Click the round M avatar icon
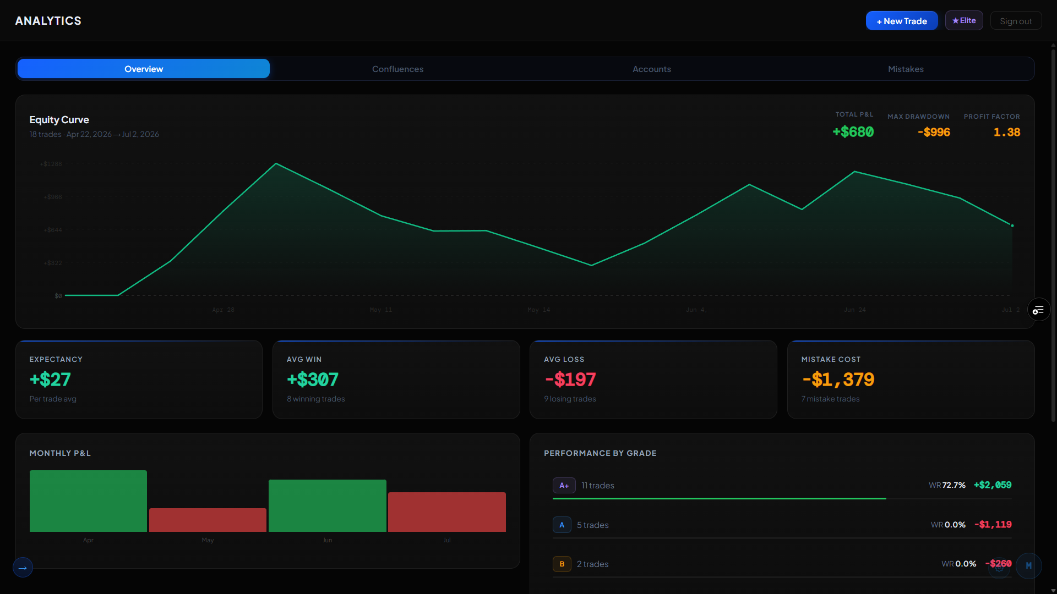The height and width of the screenshot is (594, 1057). coord(1028,566)
